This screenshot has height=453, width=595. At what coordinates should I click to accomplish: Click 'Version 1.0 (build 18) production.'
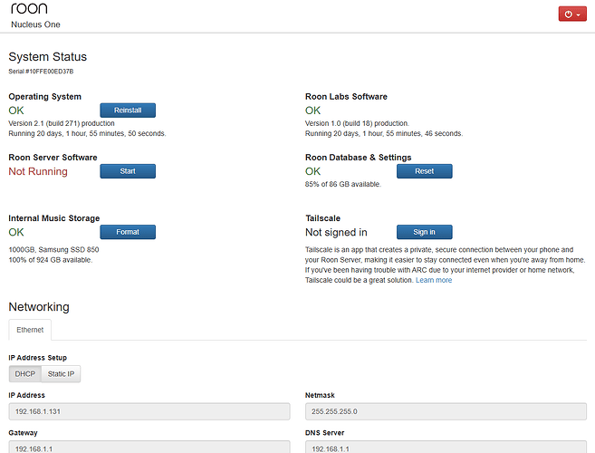357,123
